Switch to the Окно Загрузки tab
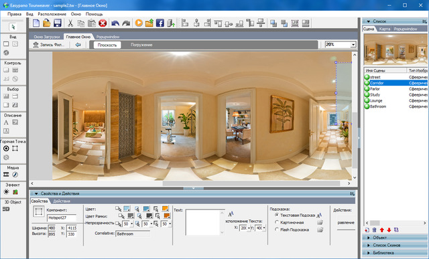 [46, 37]
